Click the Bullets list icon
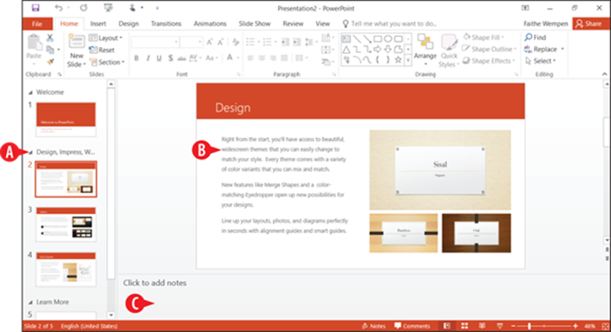 (x=250, y=41)
